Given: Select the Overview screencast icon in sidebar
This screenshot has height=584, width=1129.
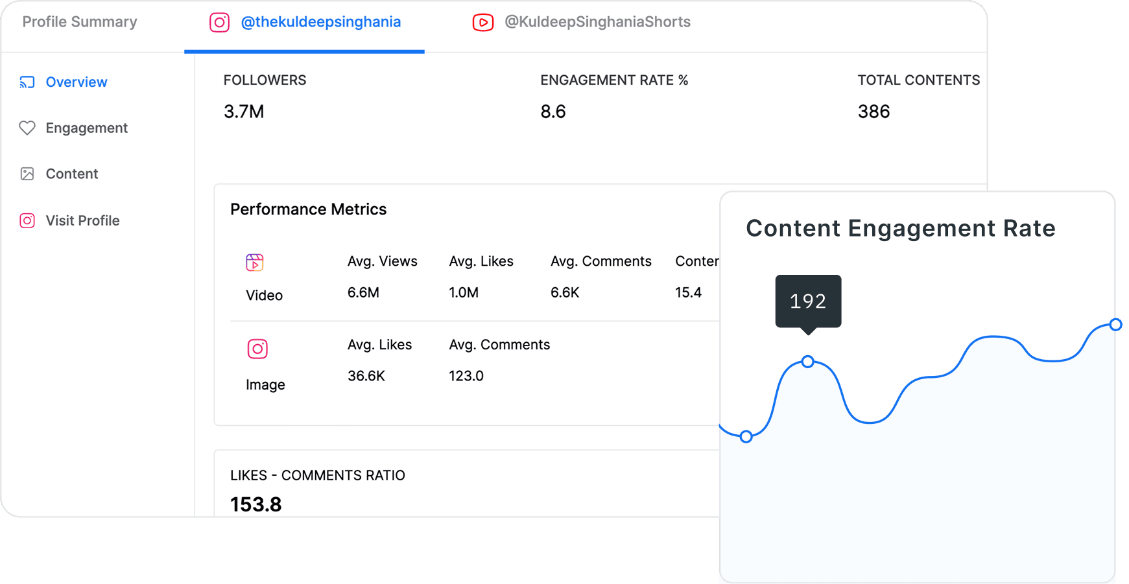Looking at the screenshot, I should [x=27, y=82].
